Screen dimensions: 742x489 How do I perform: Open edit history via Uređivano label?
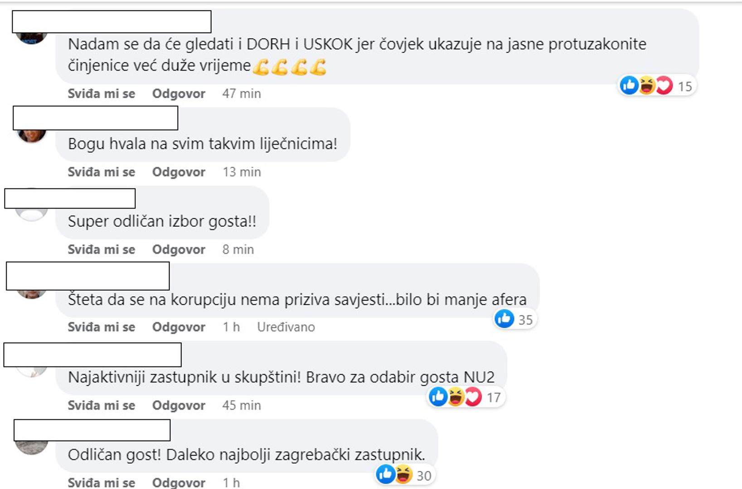click(x=286, y=327)
